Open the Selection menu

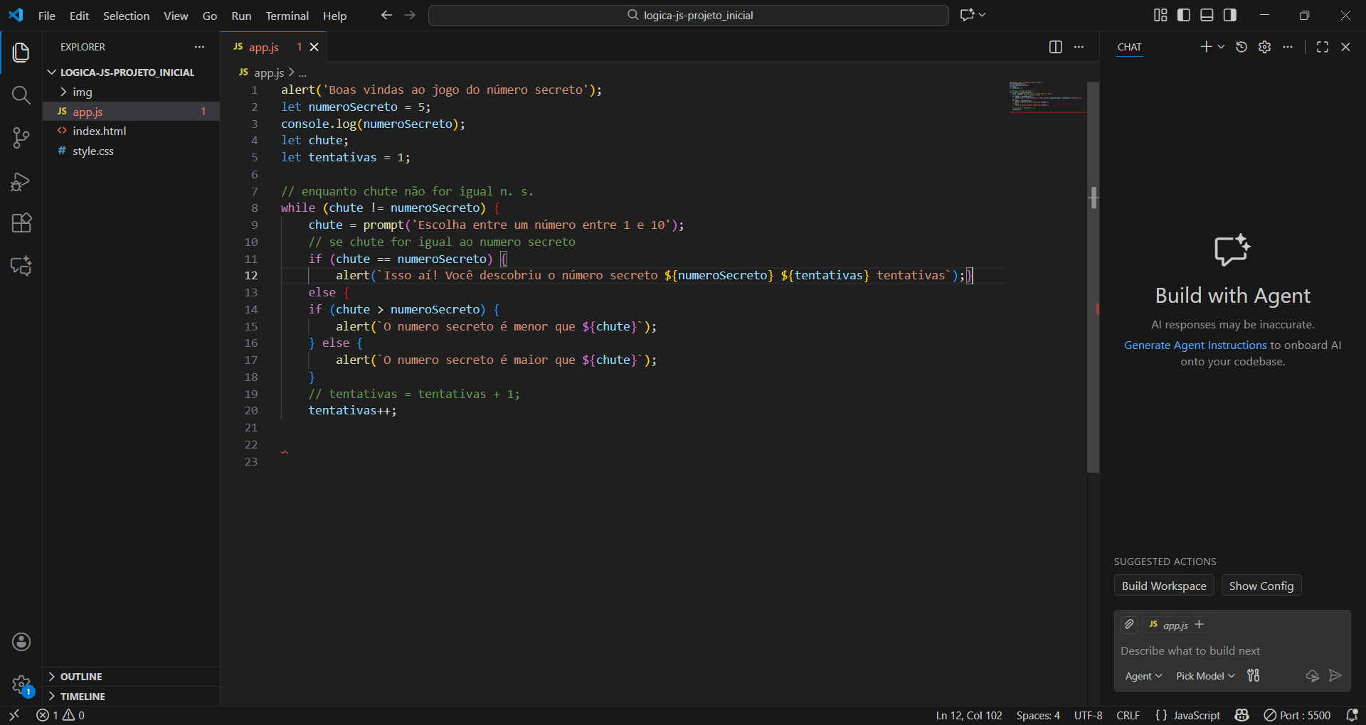[126, 16]
